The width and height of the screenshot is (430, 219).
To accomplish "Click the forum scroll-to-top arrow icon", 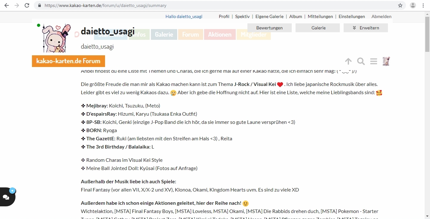I will [348, 61].
